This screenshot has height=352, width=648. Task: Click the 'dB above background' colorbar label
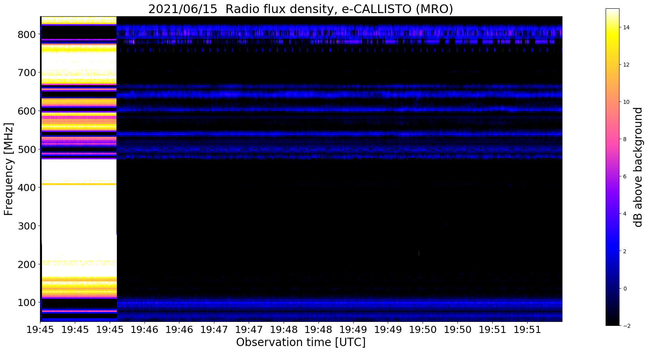click(638, 167)
